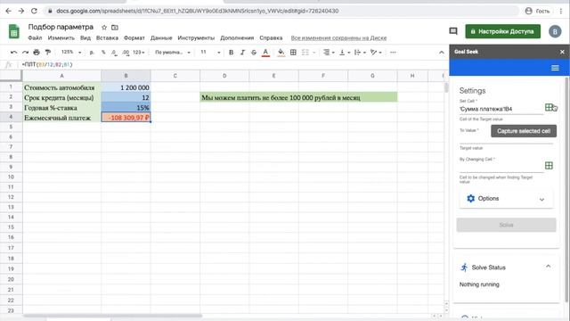Open the Вставка menu
570x321 pixels.
click(107, 37)
